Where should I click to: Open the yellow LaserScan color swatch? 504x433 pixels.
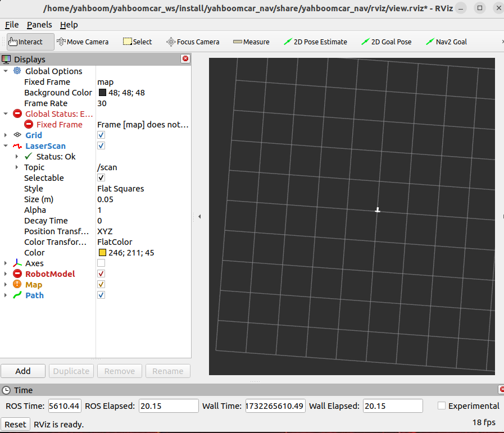coord(102,253)
